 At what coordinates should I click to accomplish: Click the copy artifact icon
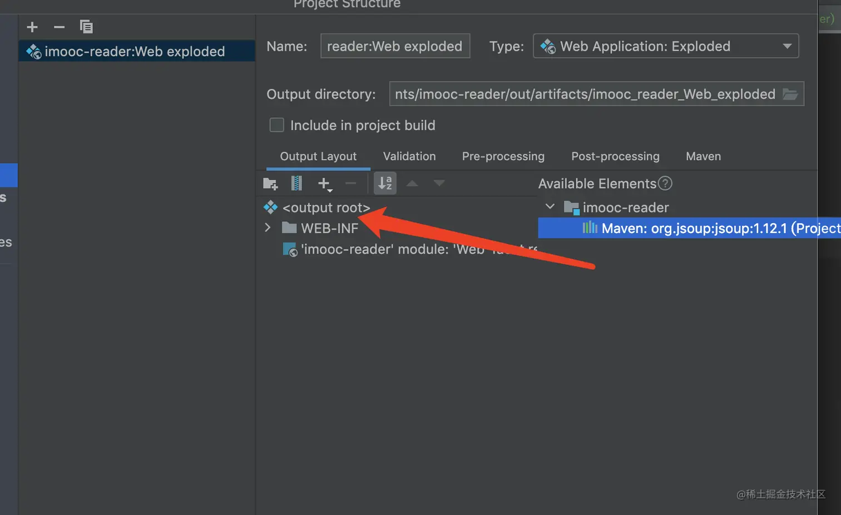pos(86,27)
